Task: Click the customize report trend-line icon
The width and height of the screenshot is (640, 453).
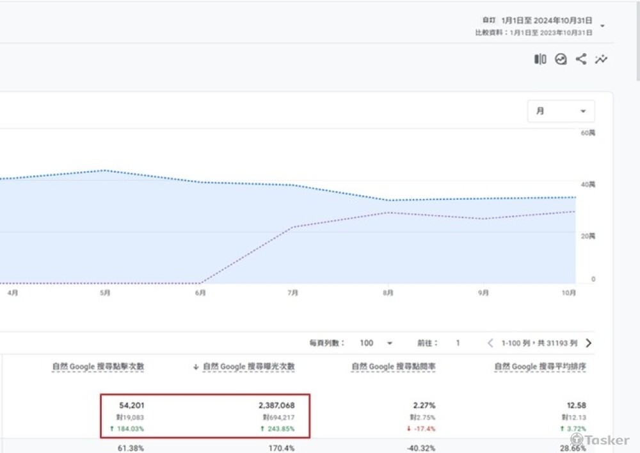Action: pyautogui.click(x=601, y=60)
